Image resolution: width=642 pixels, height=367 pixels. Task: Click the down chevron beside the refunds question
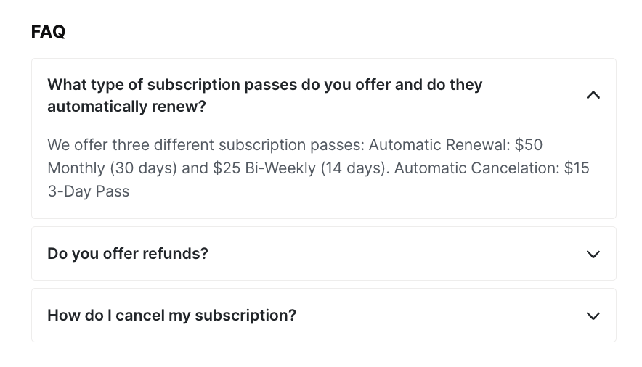[593, 254]
